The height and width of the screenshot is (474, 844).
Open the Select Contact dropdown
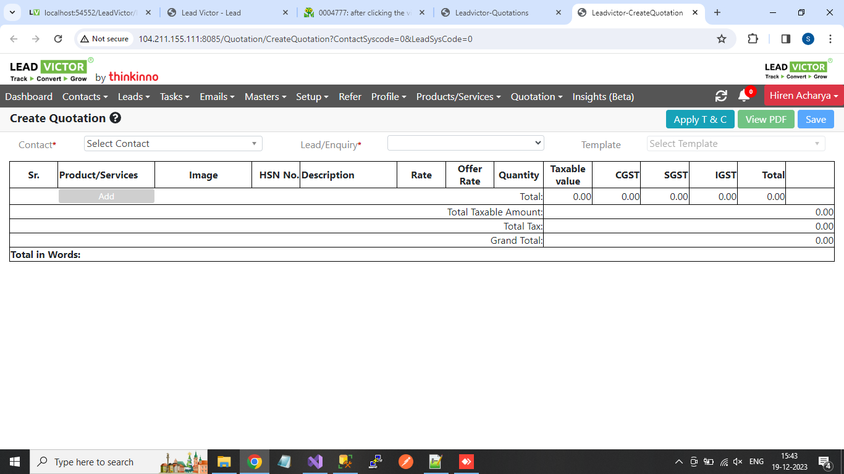[x=173, y=144]
